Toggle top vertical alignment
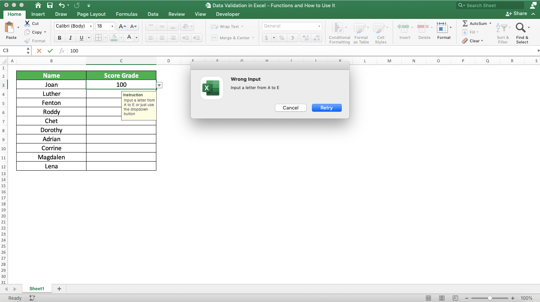Screen dimensions: 540x302 151,26
